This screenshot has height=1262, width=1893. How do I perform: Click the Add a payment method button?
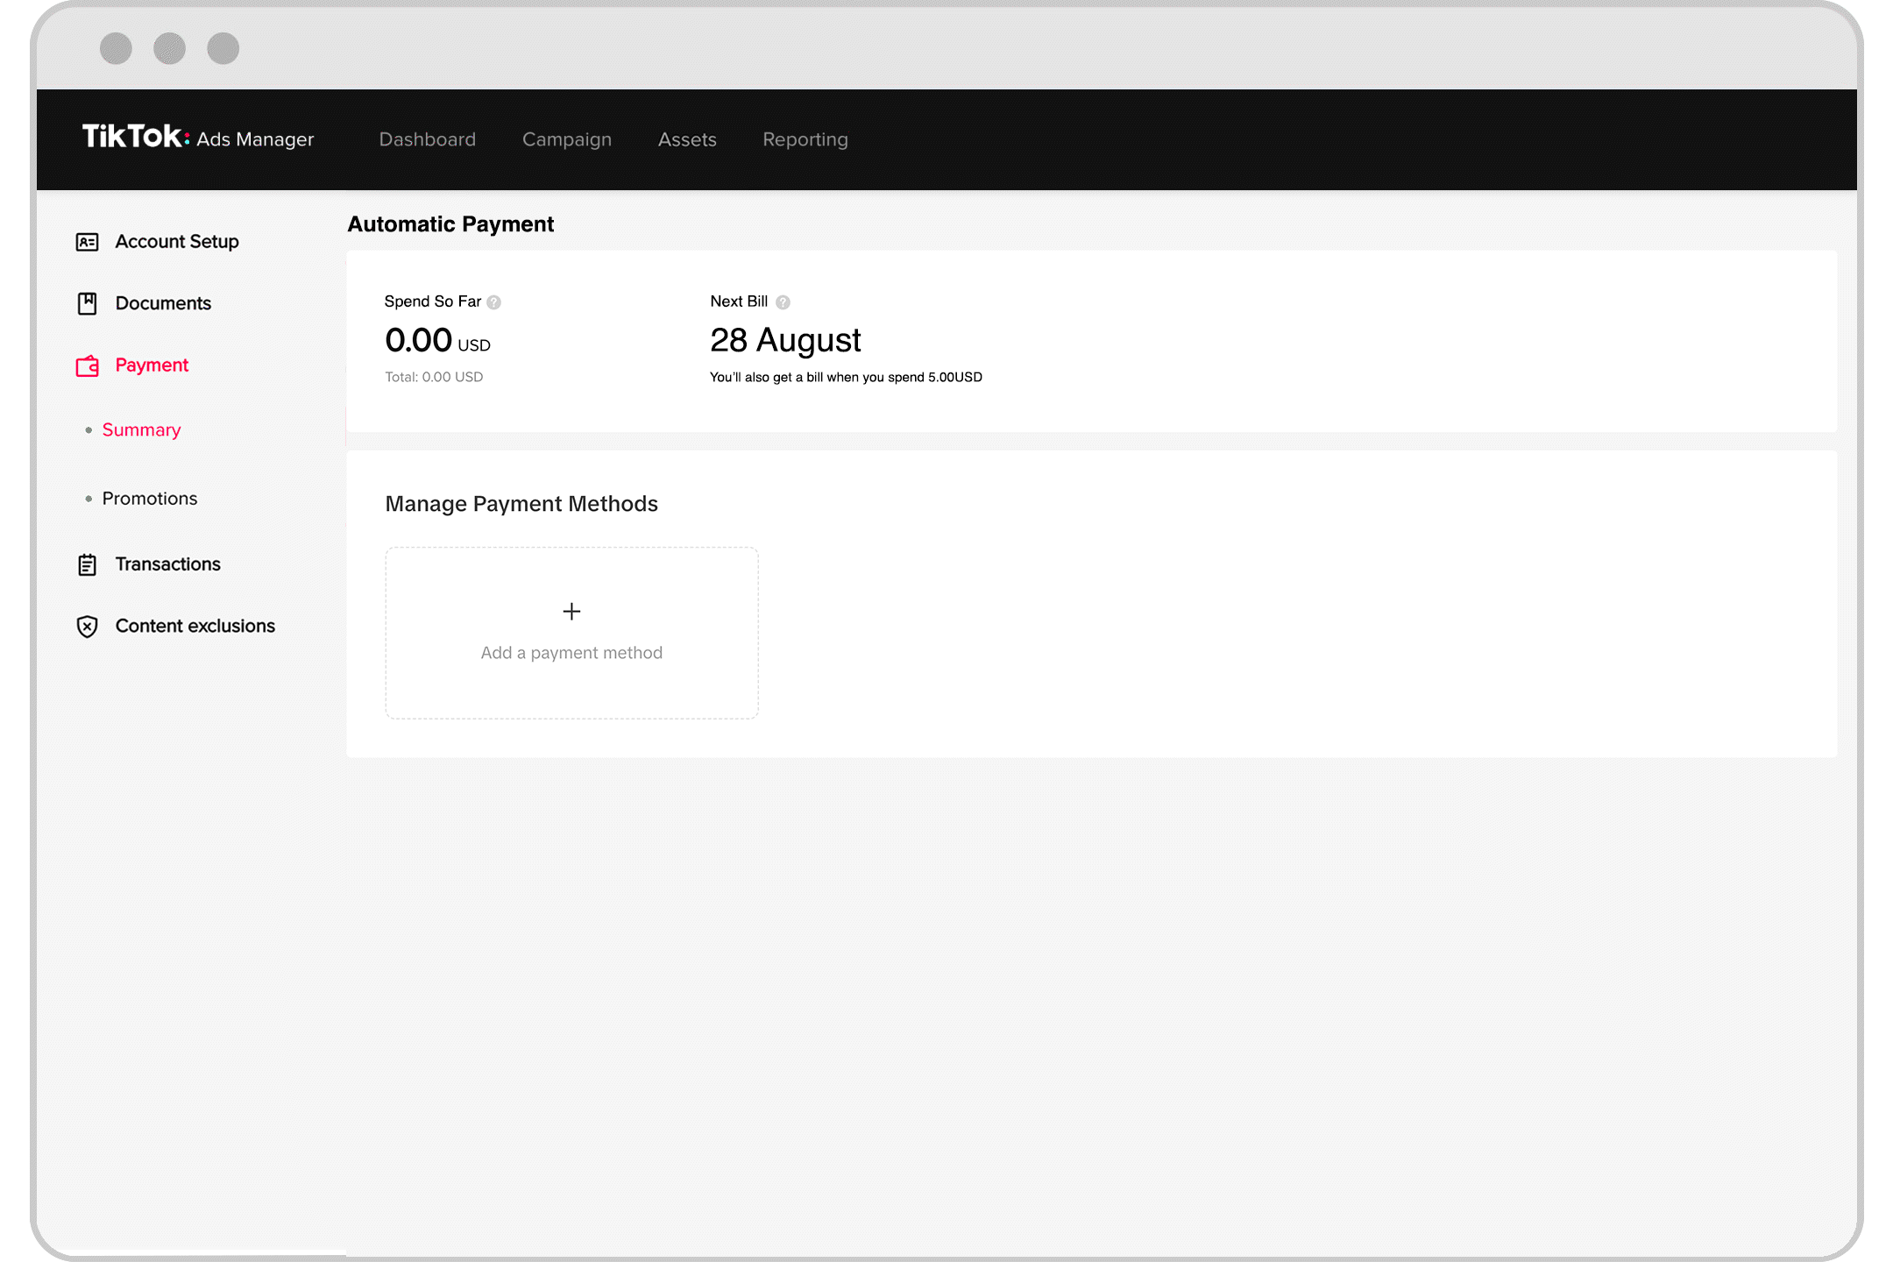coord(571,631)
